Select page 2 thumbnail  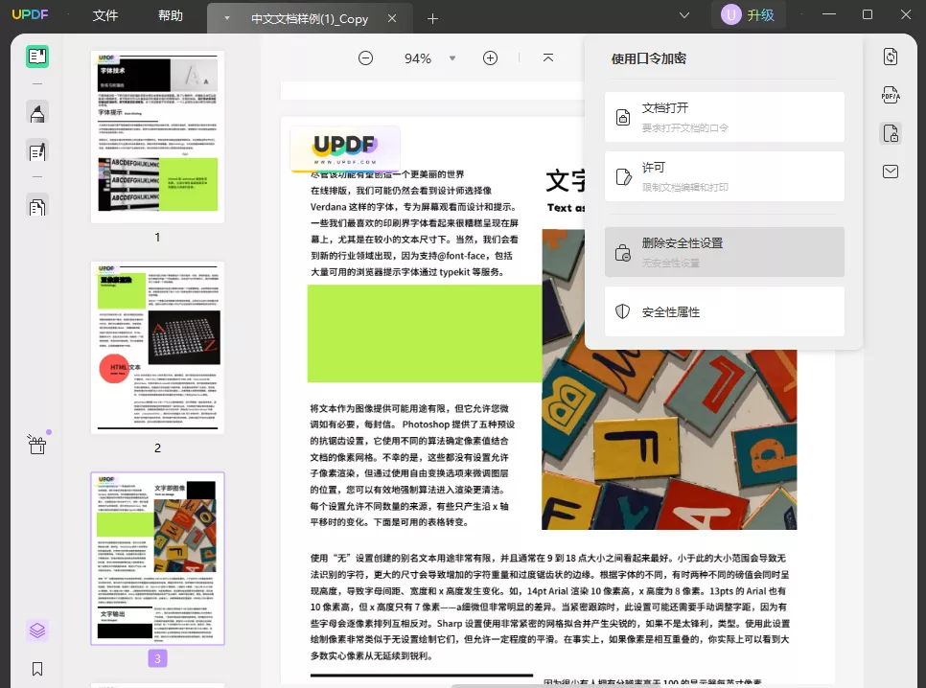coord(157,347)
